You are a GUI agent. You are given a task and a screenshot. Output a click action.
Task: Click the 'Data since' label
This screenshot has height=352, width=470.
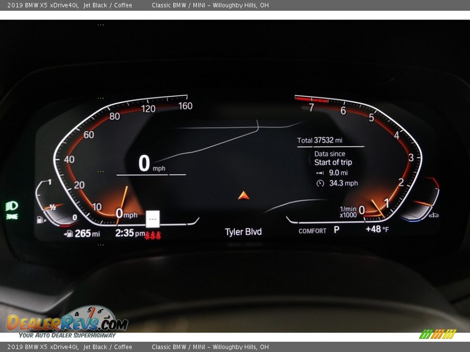coord(329,154)
